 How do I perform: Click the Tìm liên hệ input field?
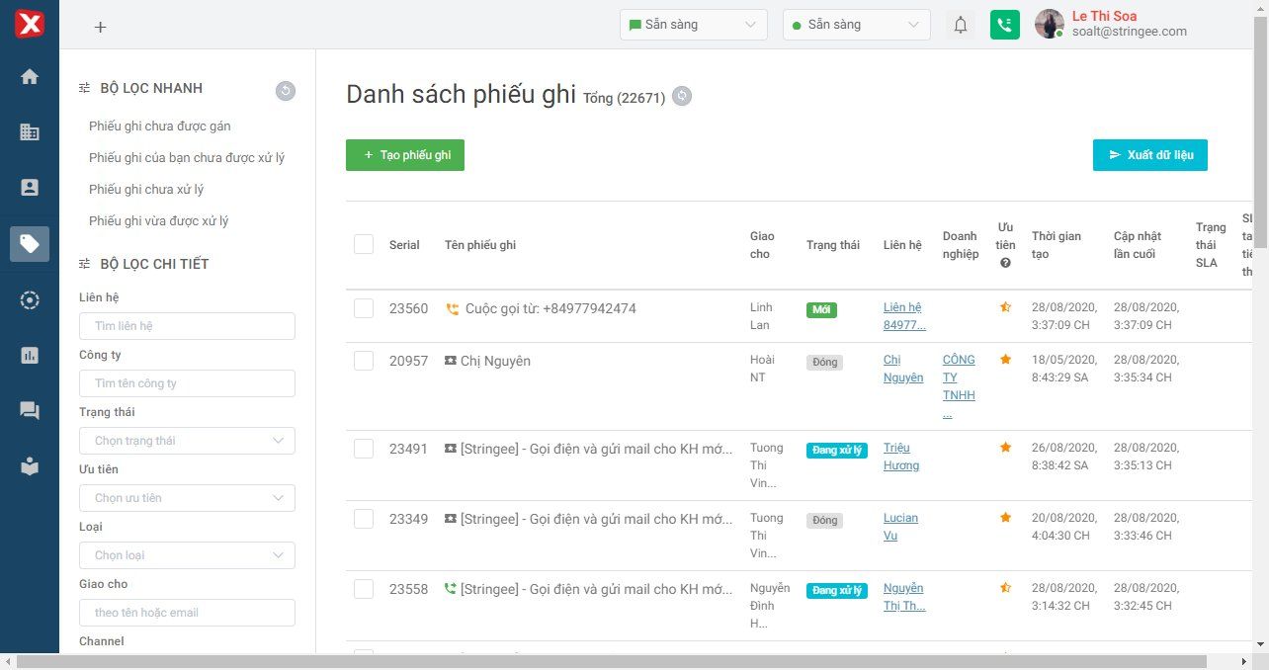click(x=187, y=326)
